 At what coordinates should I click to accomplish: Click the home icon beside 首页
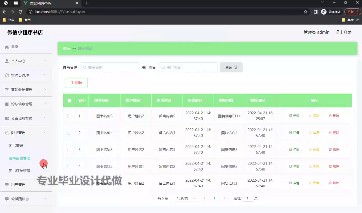point(7,47)
